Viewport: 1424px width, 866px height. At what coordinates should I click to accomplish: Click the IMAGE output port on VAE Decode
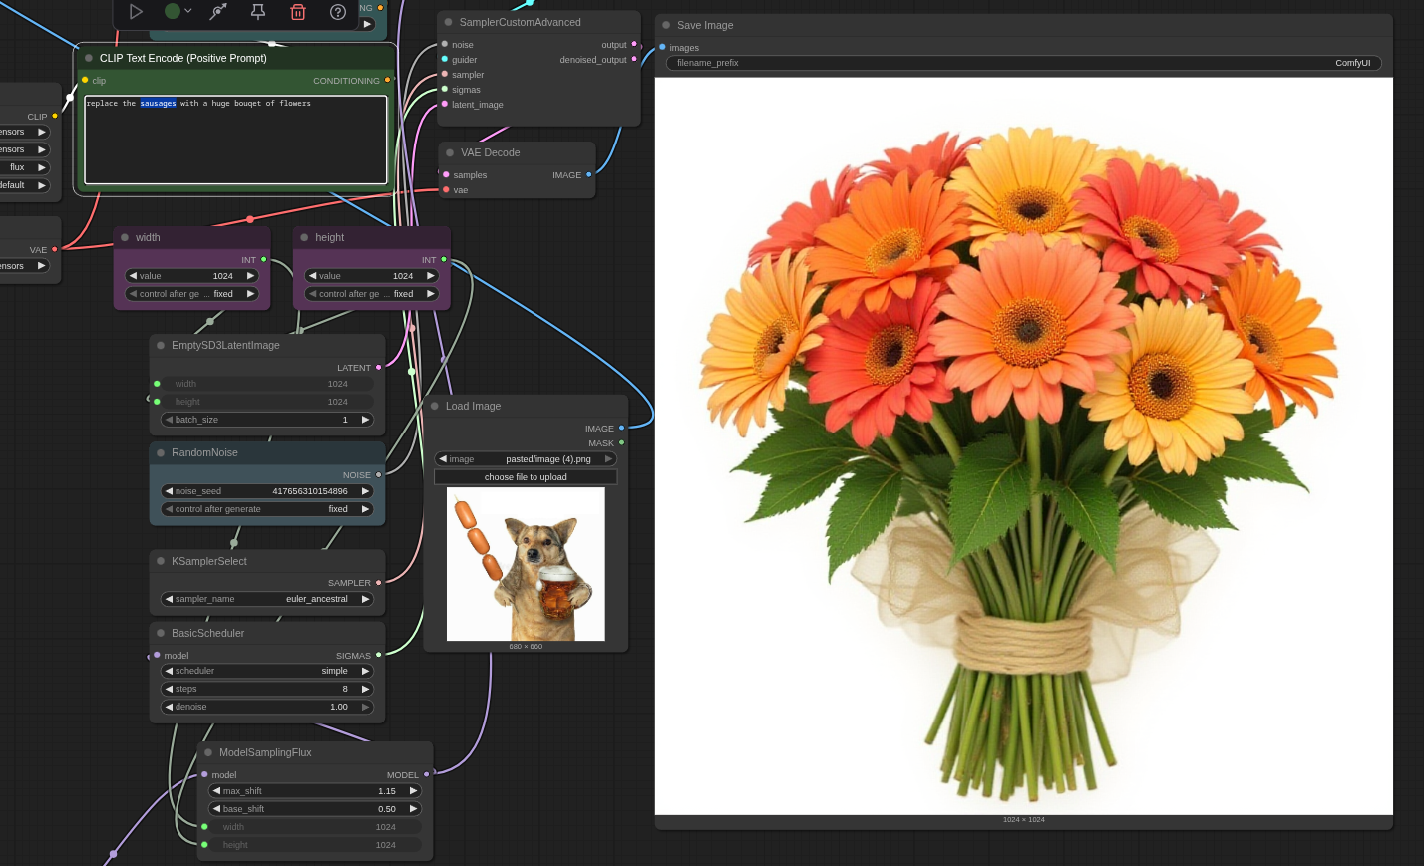tap(589, 175)
